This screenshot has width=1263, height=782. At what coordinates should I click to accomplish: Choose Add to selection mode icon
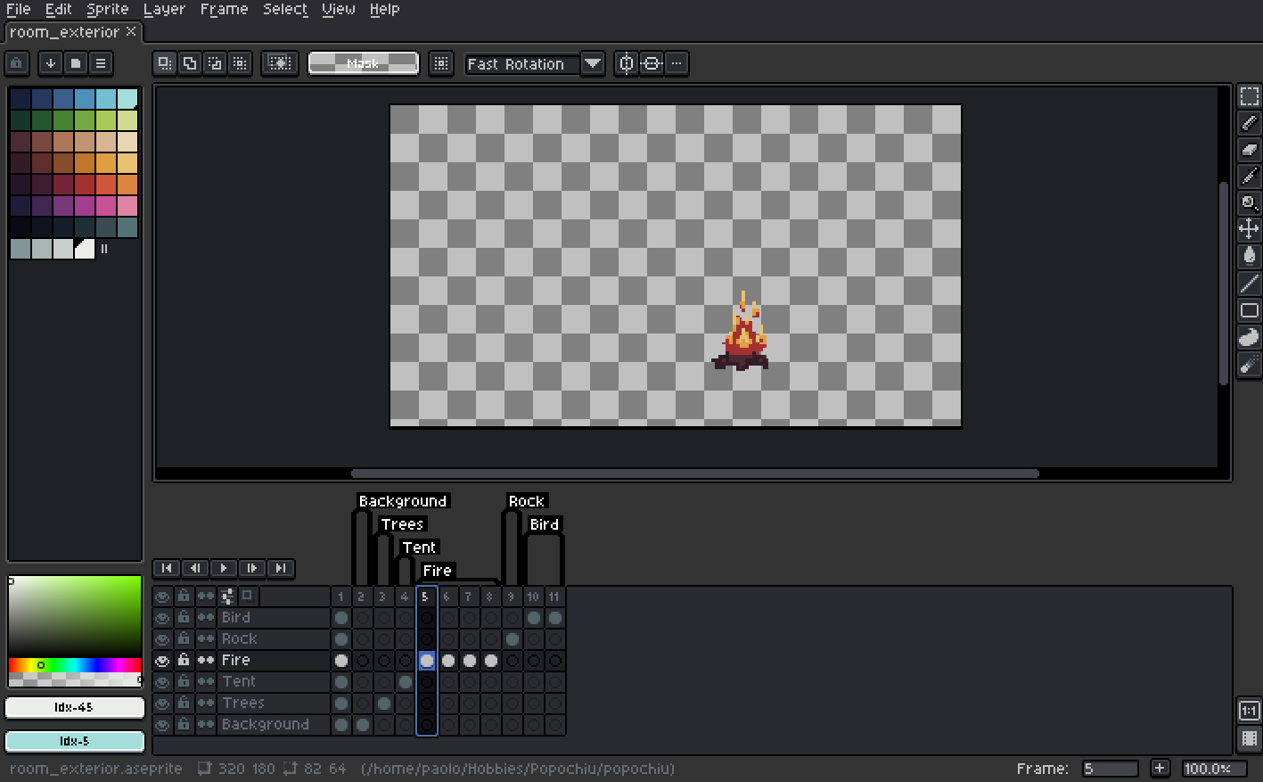click(x=190, y=63)
